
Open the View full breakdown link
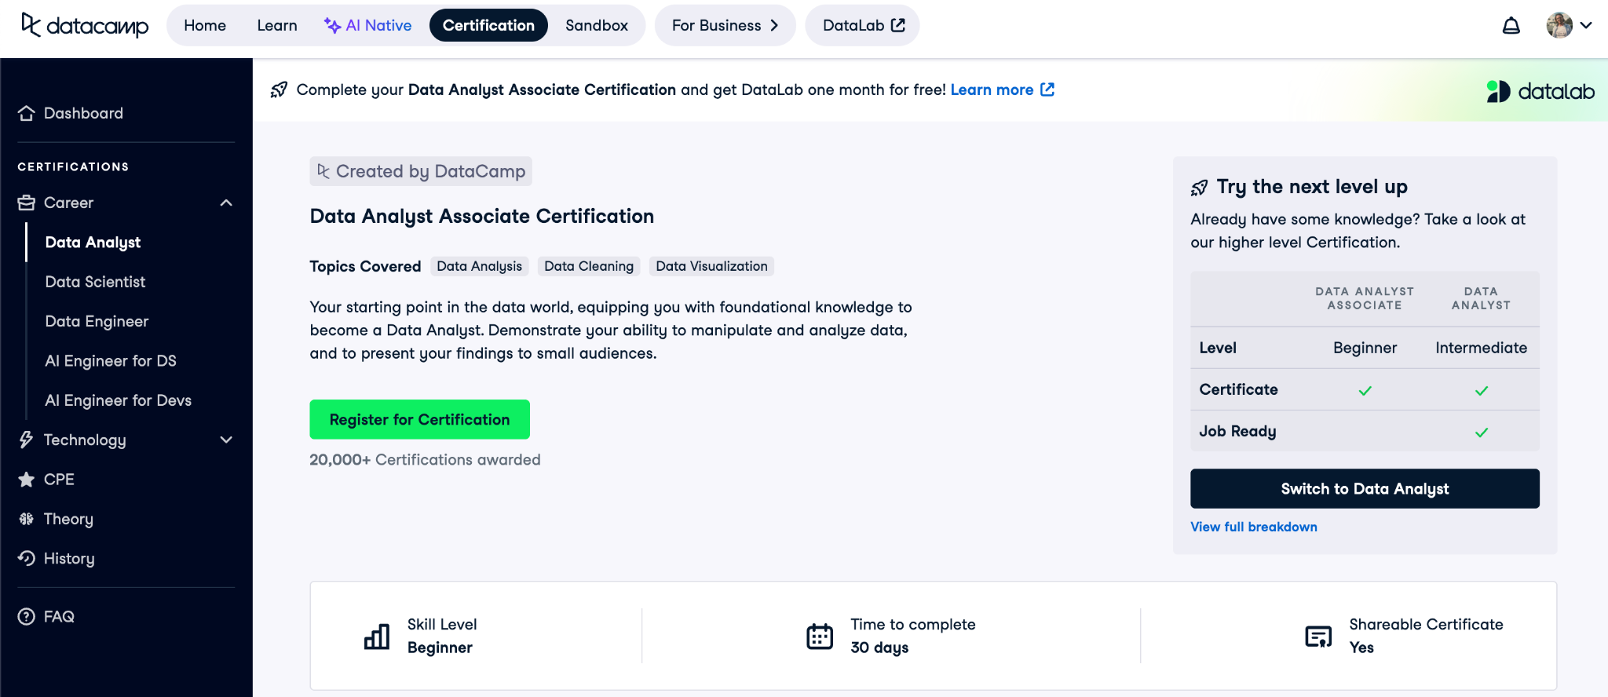pyautogui.click(x=1253, y=527)
